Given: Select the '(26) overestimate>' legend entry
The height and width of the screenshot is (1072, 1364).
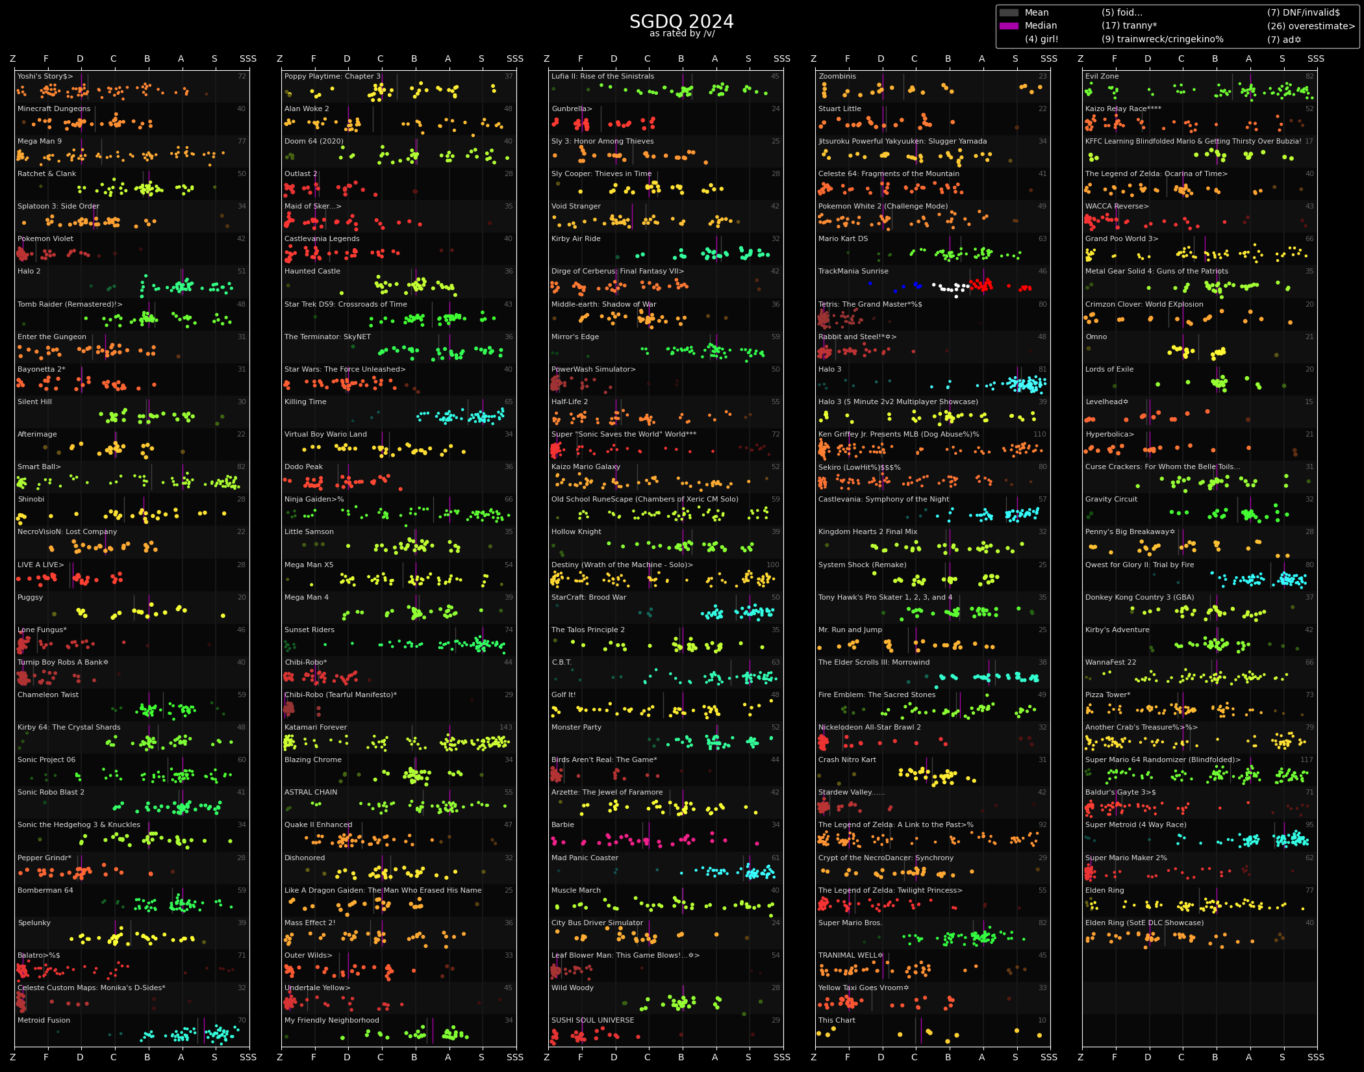Looking at the screenshot, I should pyautogui.click(x=1311, y=26).
